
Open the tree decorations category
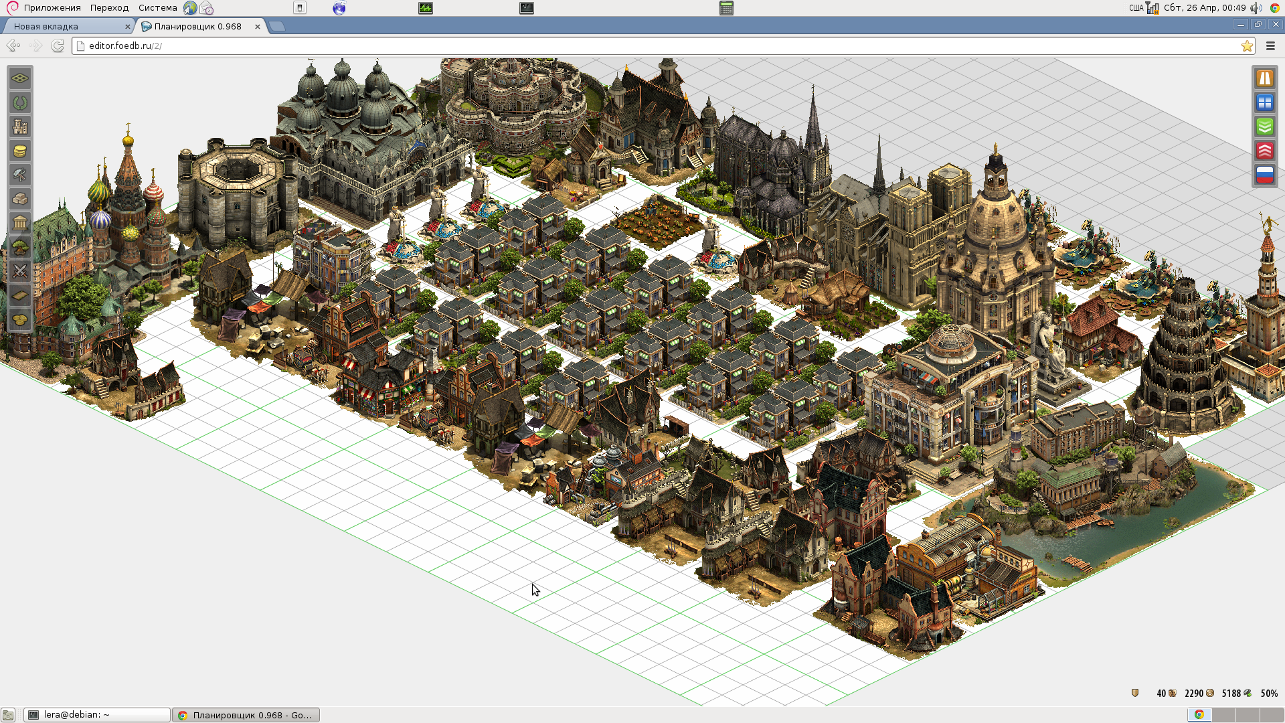[x=20, y=247]
